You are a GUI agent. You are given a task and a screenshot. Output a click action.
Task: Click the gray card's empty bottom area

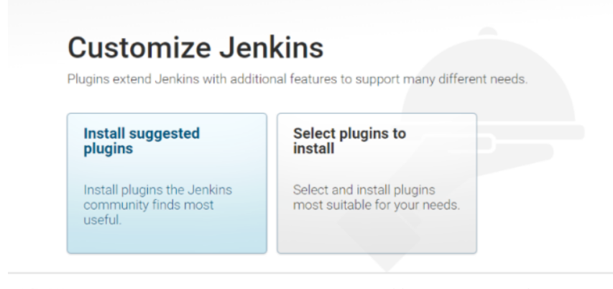pyautogui.click(x=377, y=234)
